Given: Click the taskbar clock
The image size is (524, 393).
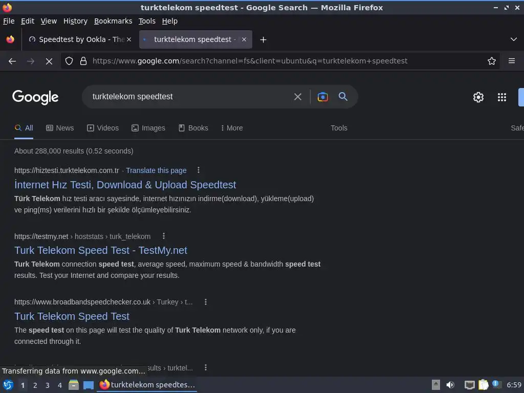Looking at the screenshot, I should point(514,385).
